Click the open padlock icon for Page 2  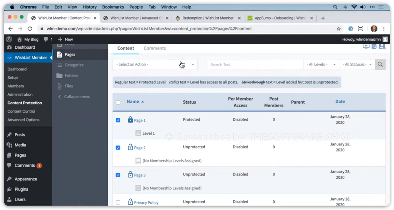point(130,147)
